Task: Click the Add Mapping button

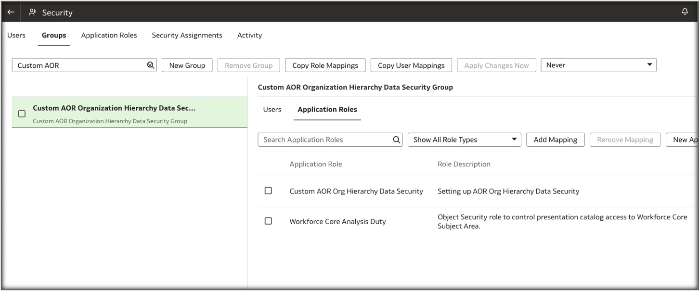Action: click(555, 140)
